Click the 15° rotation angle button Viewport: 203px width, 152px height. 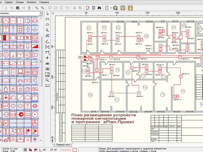pyautogui.click(x=54, y=150)
